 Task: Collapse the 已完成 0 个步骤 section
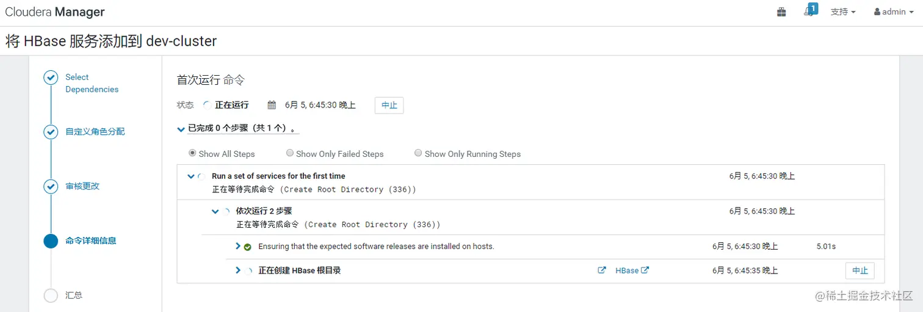pos(181,129)
